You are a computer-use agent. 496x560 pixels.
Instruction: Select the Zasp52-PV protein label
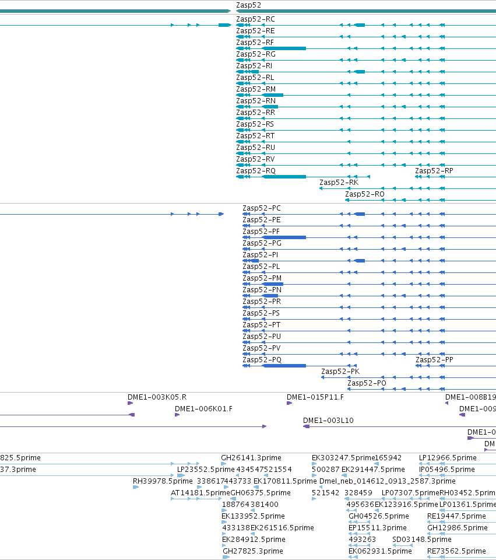262,348
